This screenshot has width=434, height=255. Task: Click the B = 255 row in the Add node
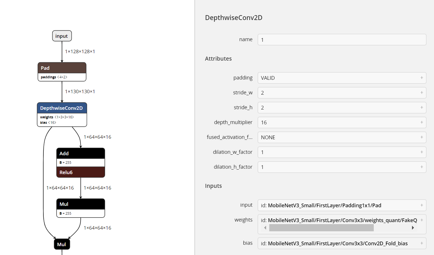[x=81, y=162]
